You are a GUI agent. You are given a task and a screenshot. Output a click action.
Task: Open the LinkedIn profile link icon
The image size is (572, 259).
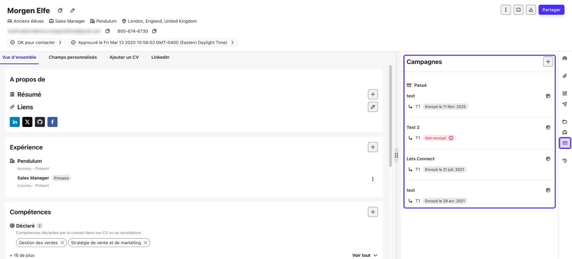[15, 122]
